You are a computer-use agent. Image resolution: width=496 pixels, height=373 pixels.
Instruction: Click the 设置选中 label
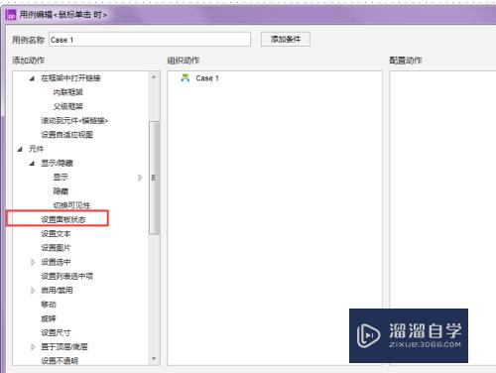click(x=56, y=262)
